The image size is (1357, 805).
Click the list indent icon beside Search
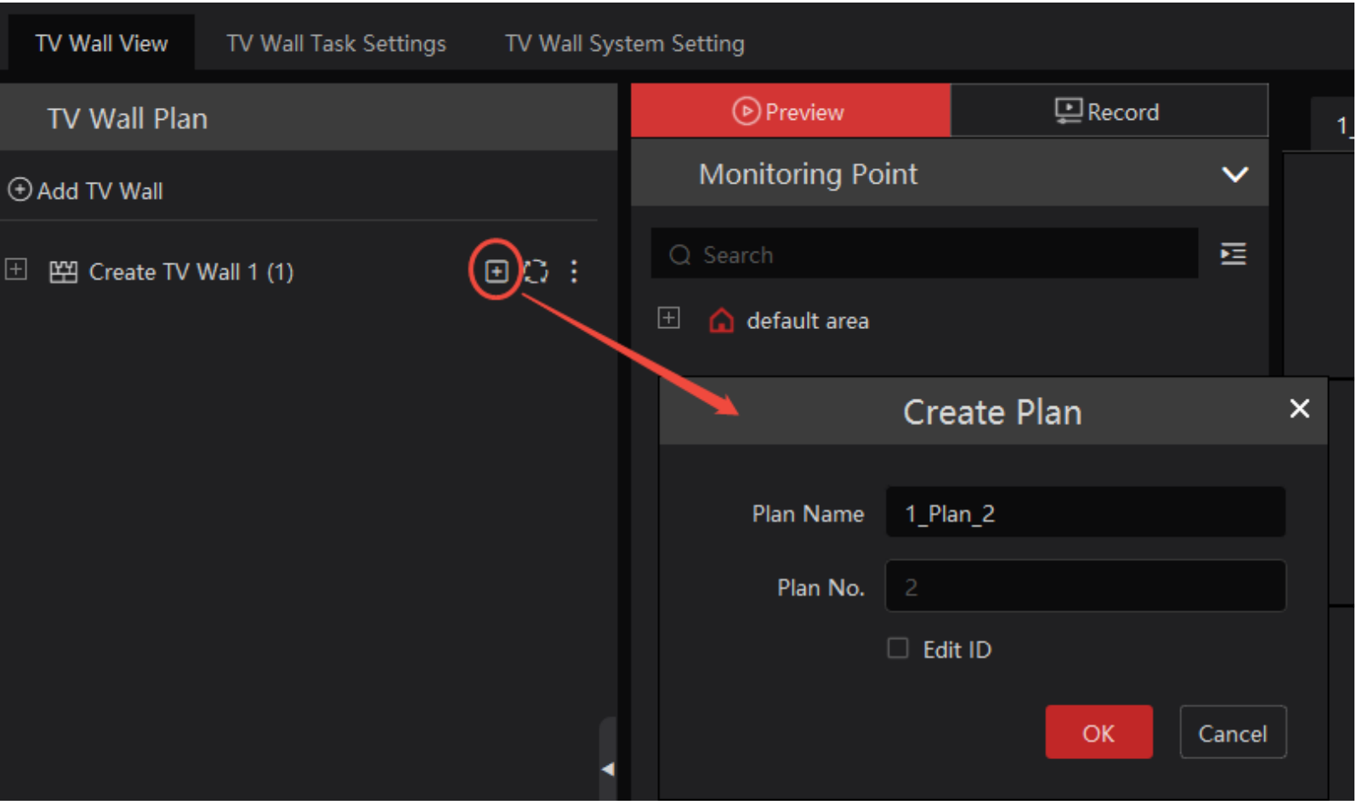(x=1234, y=253)
